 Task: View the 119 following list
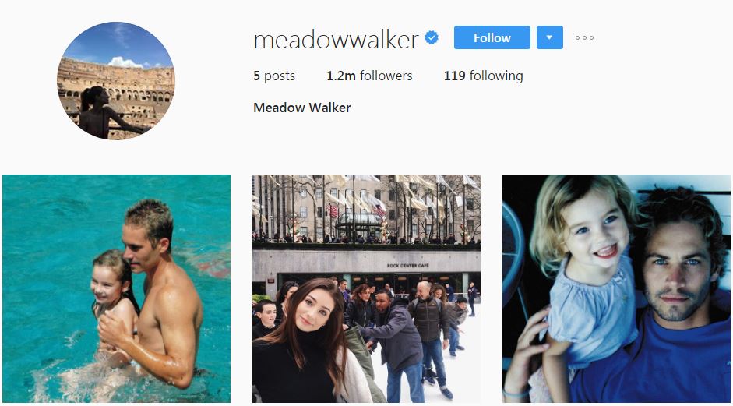point(484,76)
